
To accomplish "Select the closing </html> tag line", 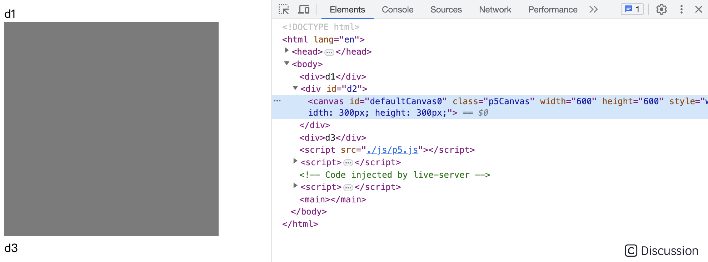I will 300,224.
